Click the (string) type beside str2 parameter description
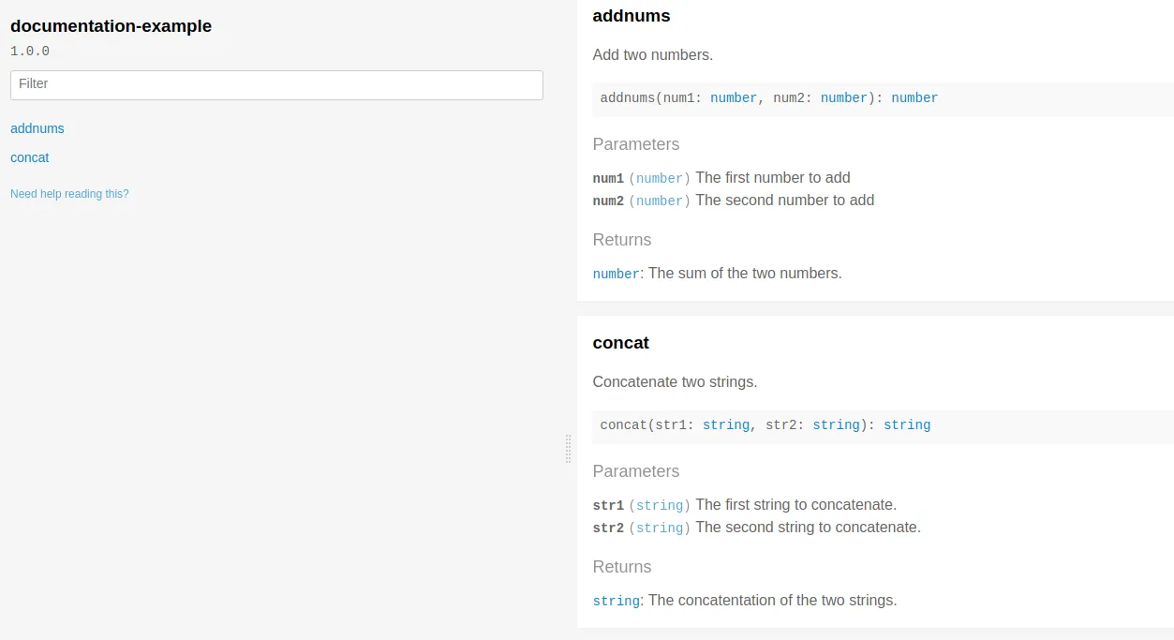1174x640 pixels. [x=660, y=528]
